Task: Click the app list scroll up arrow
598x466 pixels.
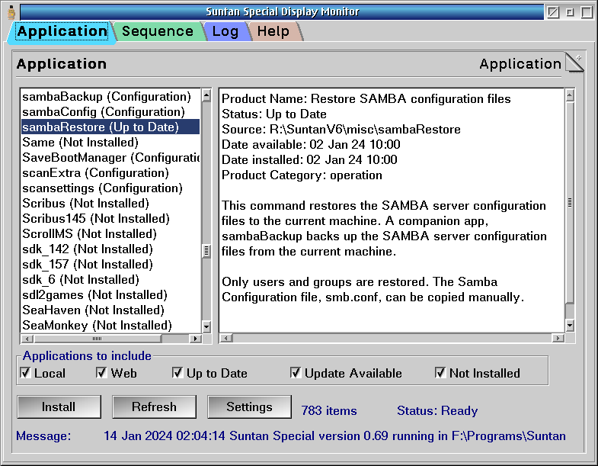Action: 206,95
